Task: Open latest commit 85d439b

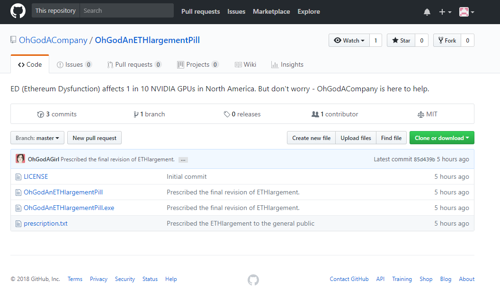Action: pos(424,159)
